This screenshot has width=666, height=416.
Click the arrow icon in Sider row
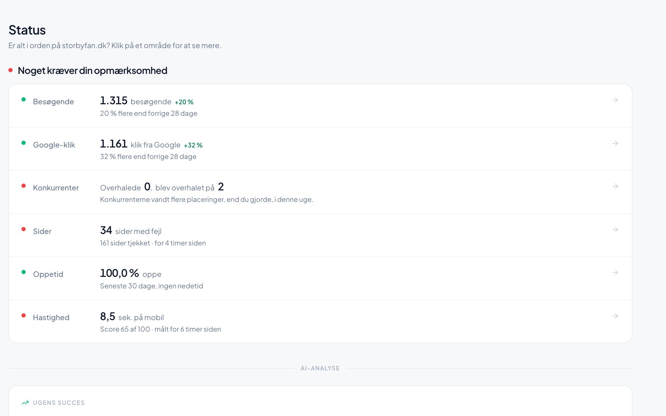tap(615, 229)
